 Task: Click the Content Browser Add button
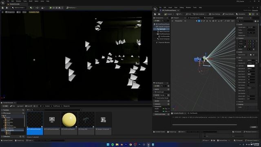click(x=5, y=106)
